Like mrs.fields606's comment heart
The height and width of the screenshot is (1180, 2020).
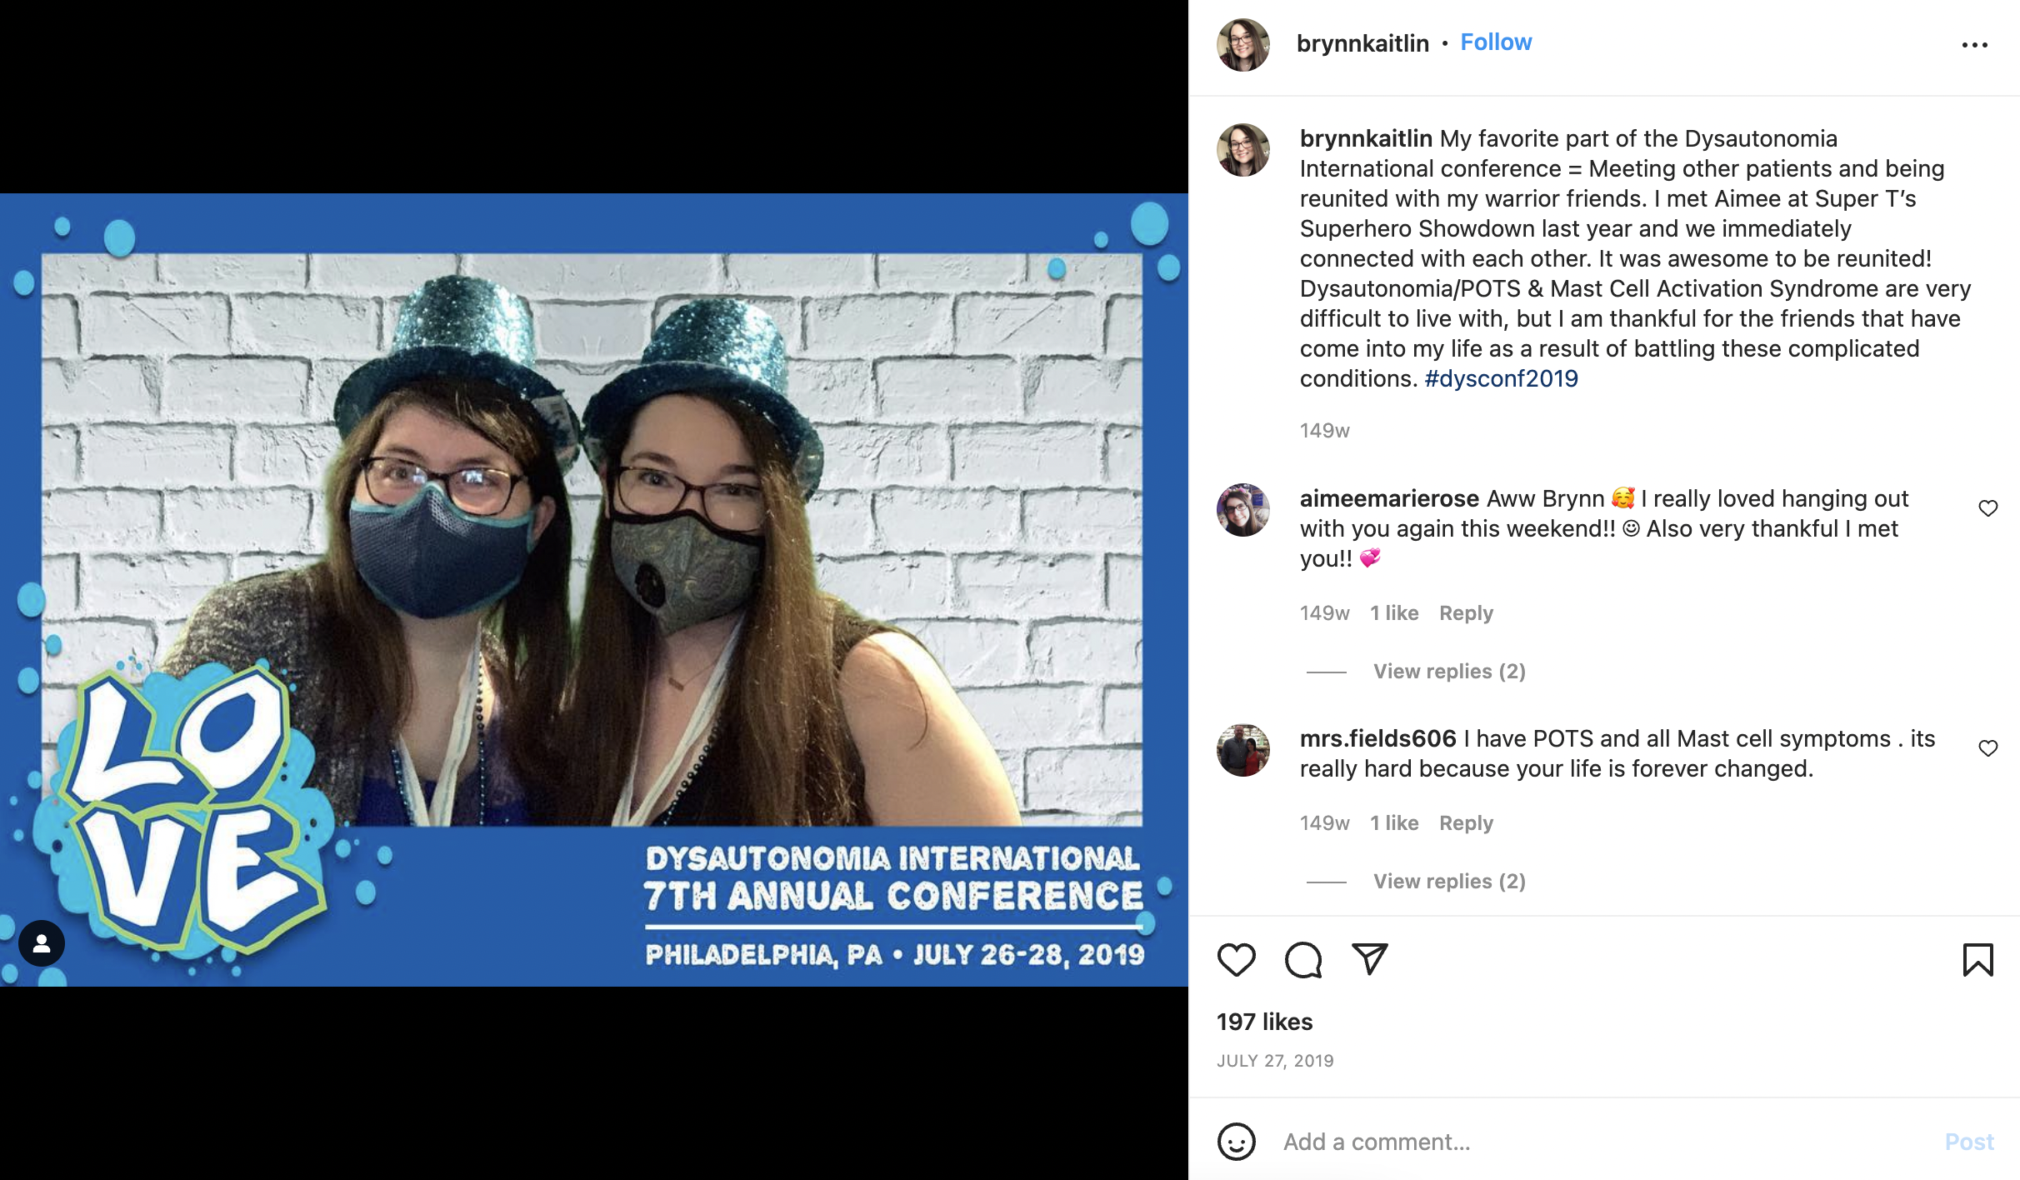click(x=1988, y=748)
